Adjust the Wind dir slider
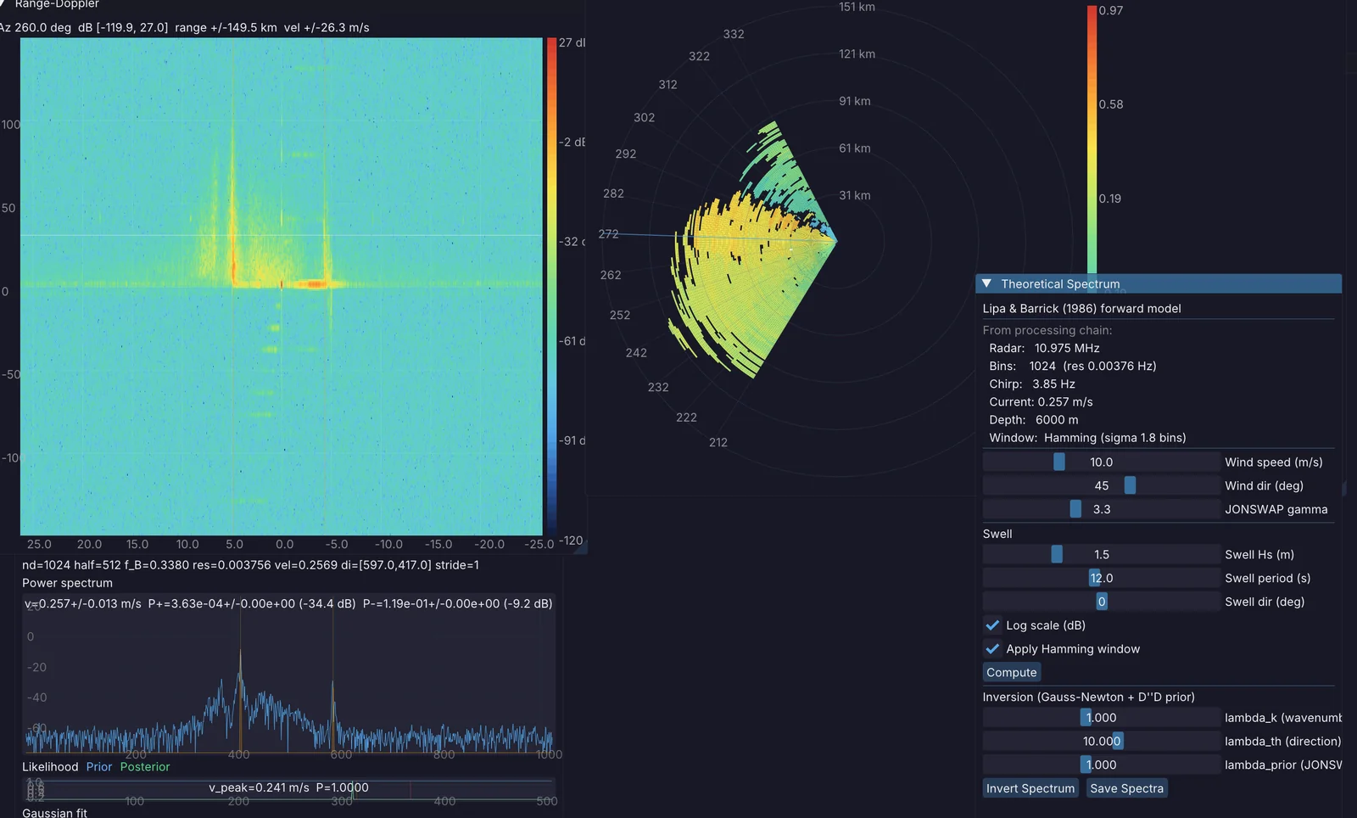The width and height of the screenshot is (1357, 818). 1101,485
